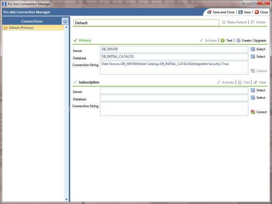Click the Connections list scroll up arrow
Screen dimensions: 272x204
tap(66, 27)
